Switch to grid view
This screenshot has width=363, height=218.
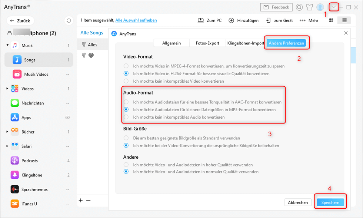[331, 20]
